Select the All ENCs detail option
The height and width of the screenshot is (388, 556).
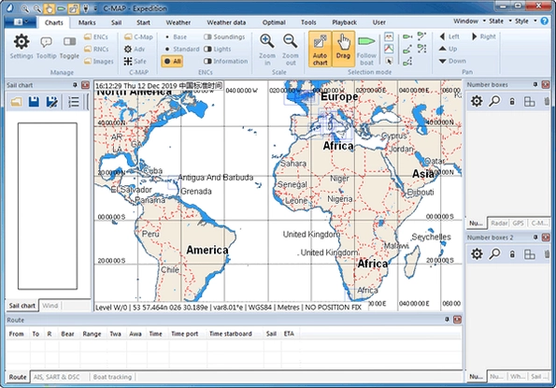tap(173, 61)
